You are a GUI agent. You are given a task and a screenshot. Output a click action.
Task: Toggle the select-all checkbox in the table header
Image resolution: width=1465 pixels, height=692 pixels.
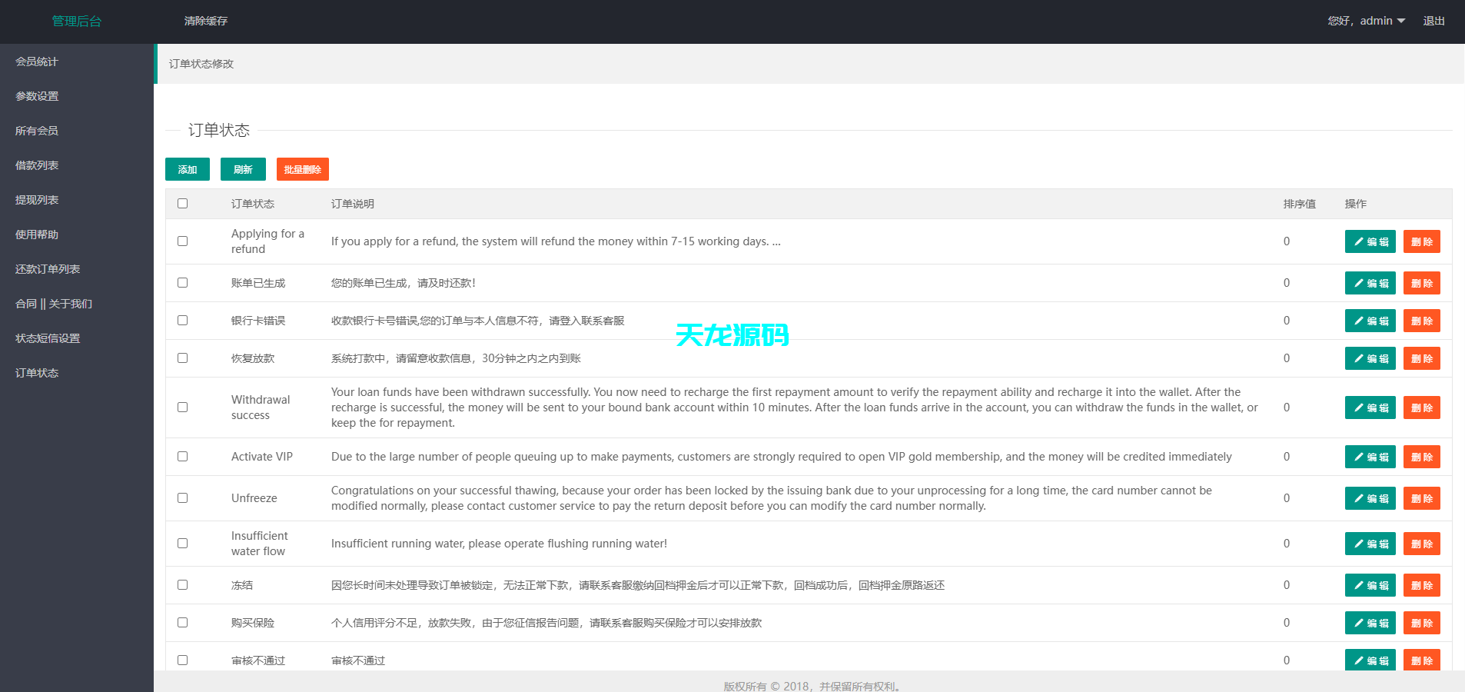pyautogui.click(x=182, y=203)
